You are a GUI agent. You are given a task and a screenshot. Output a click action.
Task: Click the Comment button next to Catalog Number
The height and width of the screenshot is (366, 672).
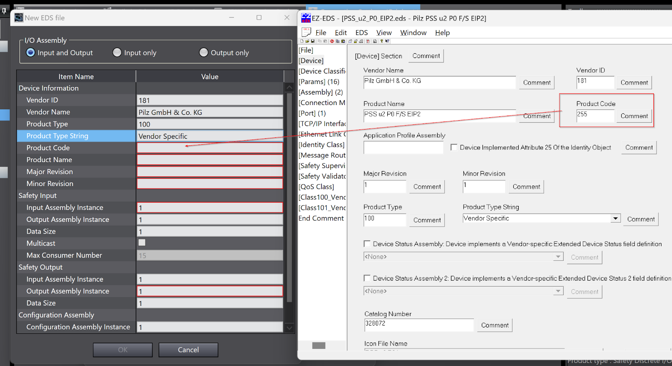(x=495, y=325)
